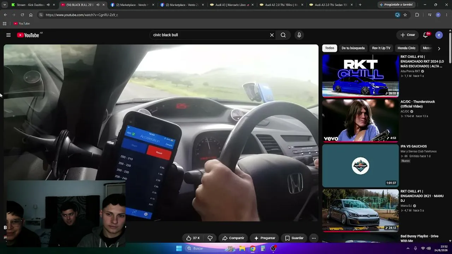This screenshot has height=254, width=452.
Task: Go to the YouTube home logo
Action: (28, 35)
